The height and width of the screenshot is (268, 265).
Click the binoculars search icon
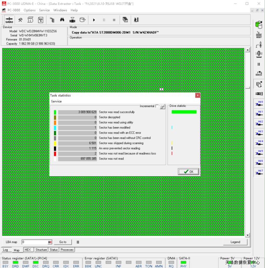(62, 20)
